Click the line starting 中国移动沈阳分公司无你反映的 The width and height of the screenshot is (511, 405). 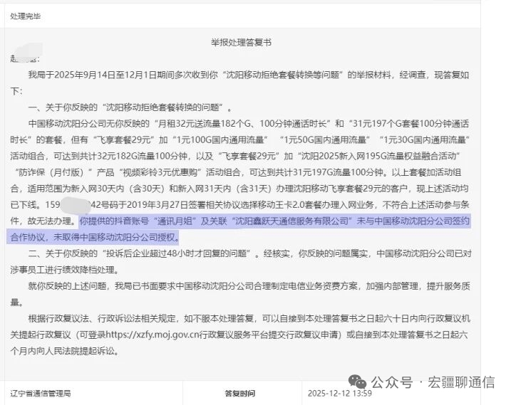(248, 124)
